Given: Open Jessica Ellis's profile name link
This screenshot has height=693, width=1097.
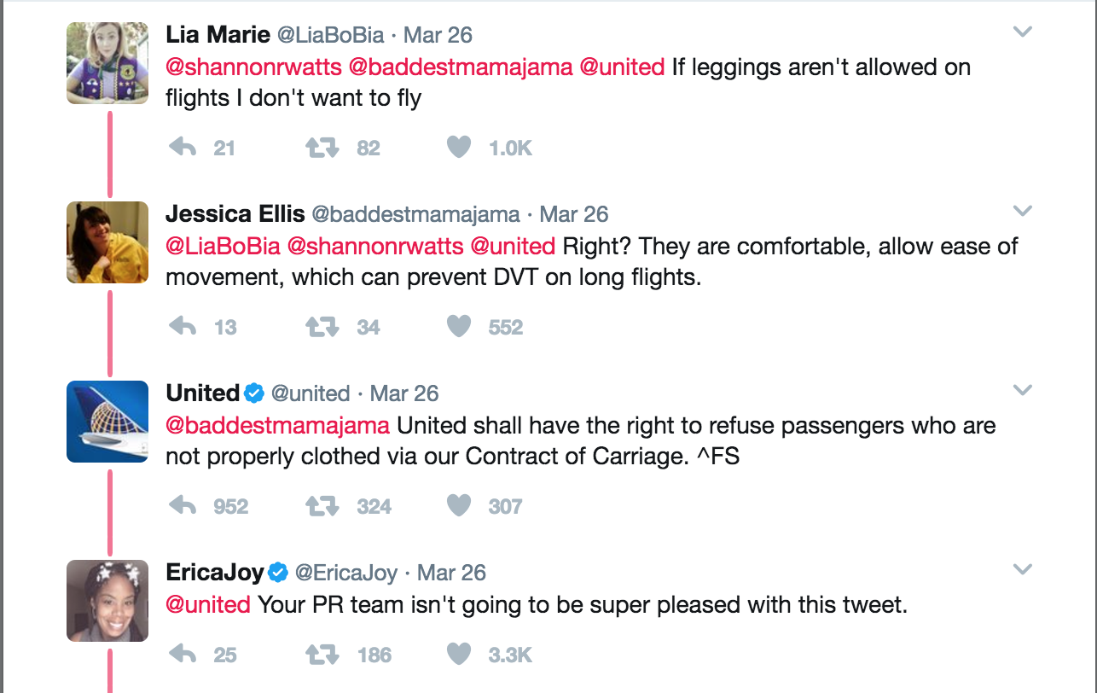Looking at the screenshot, I should coord(233,213).
